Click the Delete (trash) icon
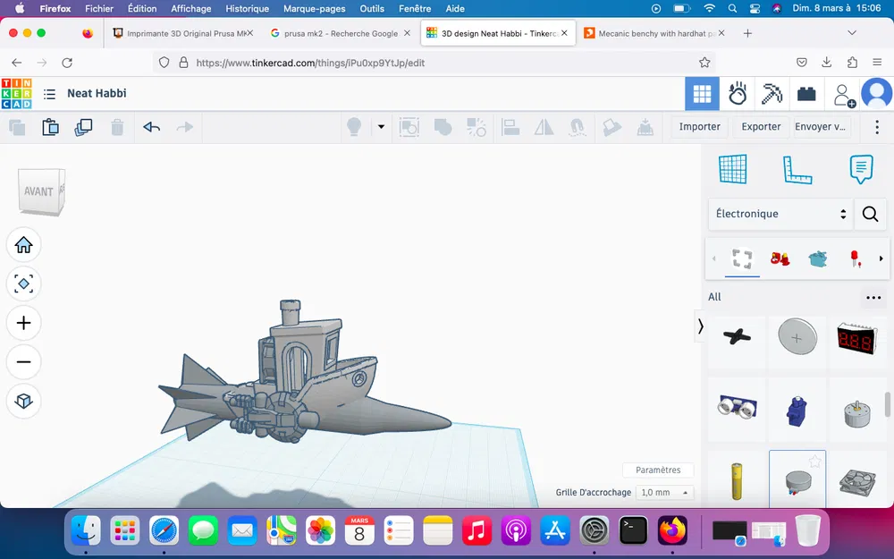This screenshot has width=894, height=559. [x=117, y=127]
